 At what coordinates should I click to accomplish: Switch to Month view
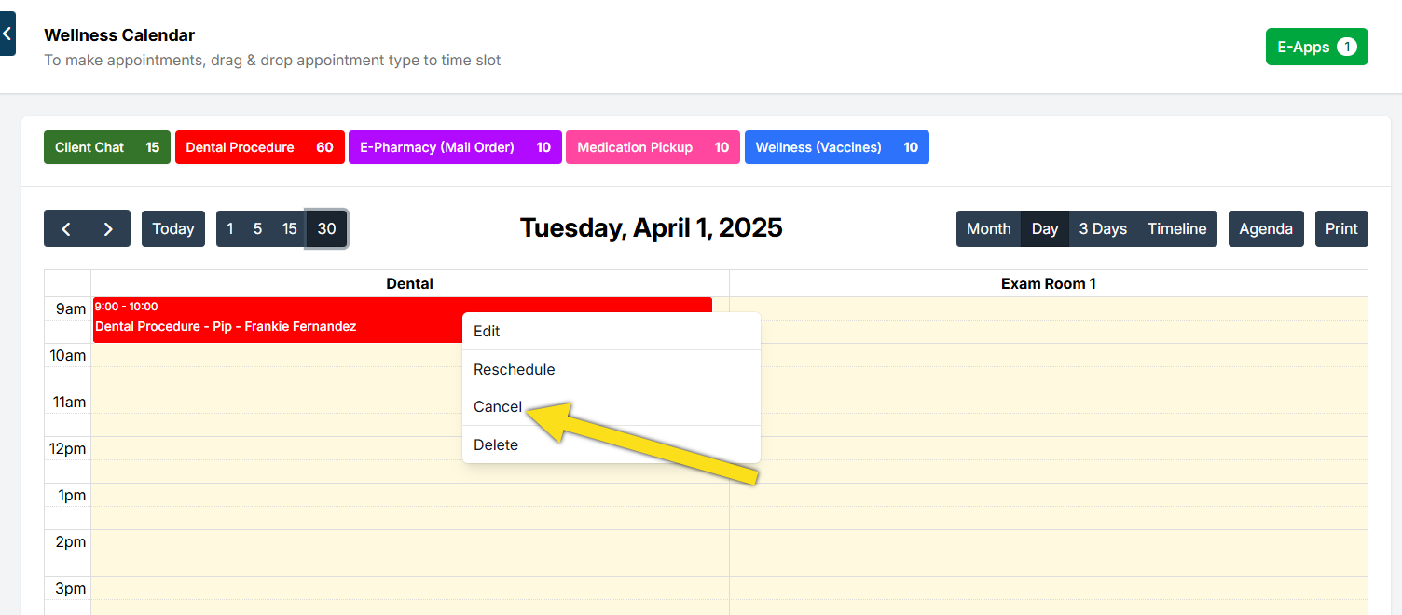tap(988, 229)
